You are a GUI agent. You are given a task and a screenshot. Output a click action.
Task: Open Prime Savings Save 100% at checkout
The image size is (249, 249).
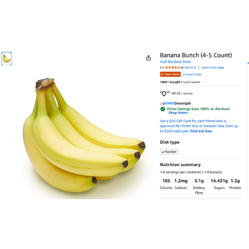coord(198,109)
